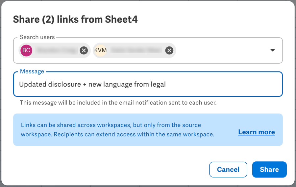Click the Search users field label
Screen dimensions: 296x187
click(x=37, y=37)
